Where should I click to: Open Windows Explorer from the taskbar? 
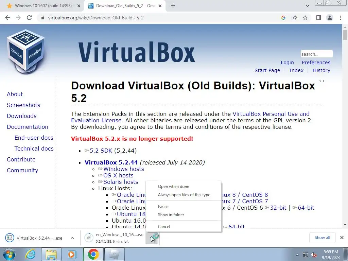point(51,254)
